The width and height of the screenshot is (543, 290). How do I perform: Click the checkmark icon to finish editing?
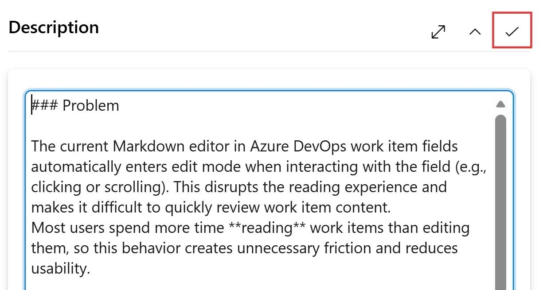(x=512, y=31)
